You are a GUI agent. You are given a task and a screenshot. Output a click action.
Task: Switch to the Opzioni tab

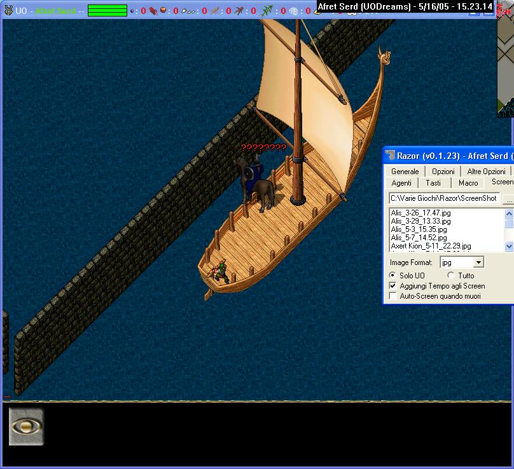[443, 172]
